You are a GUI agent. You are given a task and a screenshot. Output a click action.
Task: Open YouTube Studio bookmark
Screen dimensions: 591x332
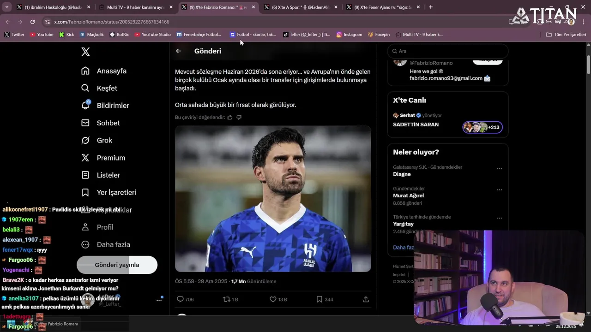[153, 35]
